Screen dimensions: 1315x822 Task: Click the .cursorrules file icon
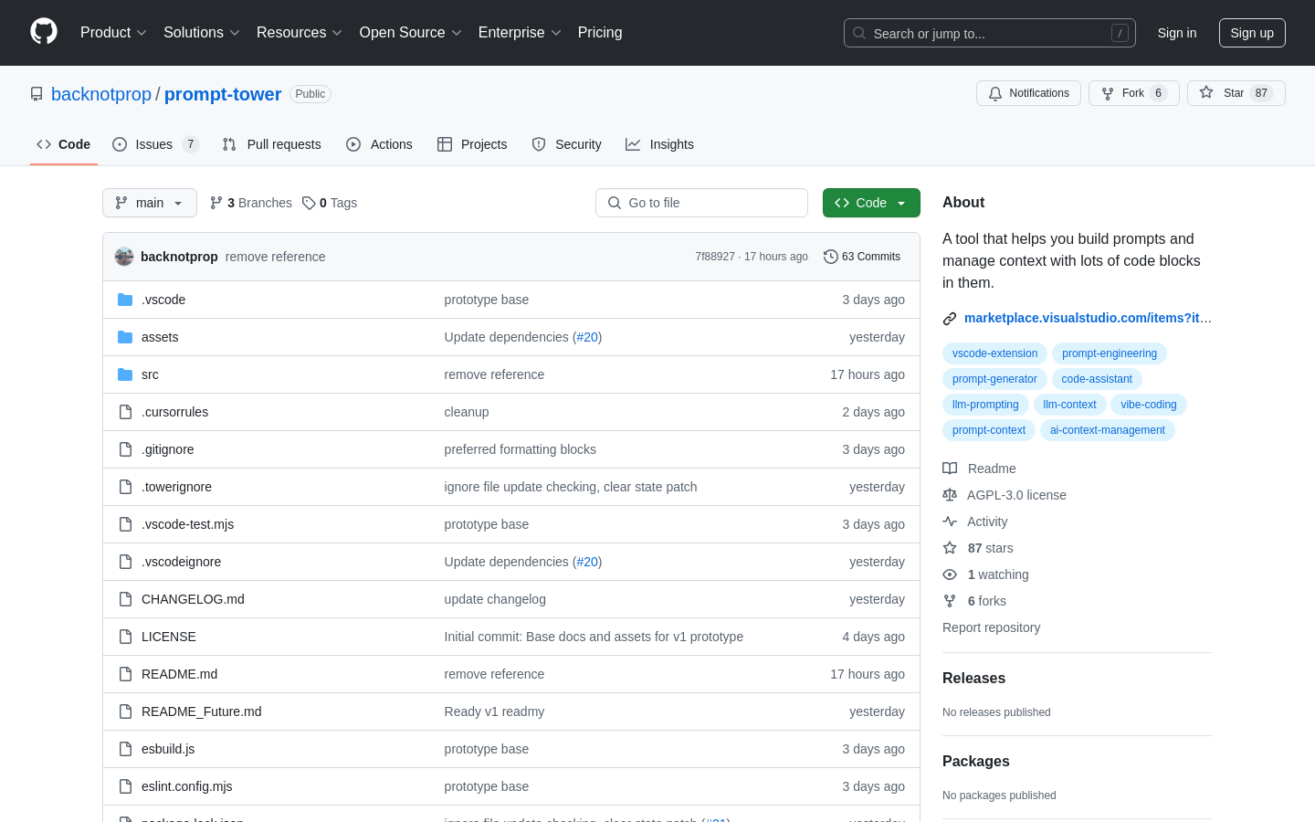125,412
